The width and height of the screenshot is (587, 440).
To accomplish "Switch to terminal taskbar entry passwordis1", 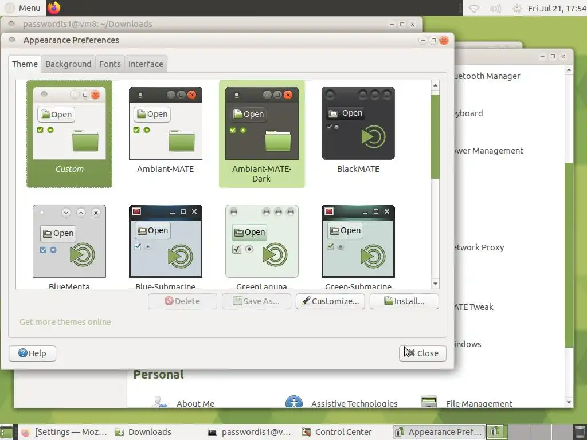I will coord(250,432).
